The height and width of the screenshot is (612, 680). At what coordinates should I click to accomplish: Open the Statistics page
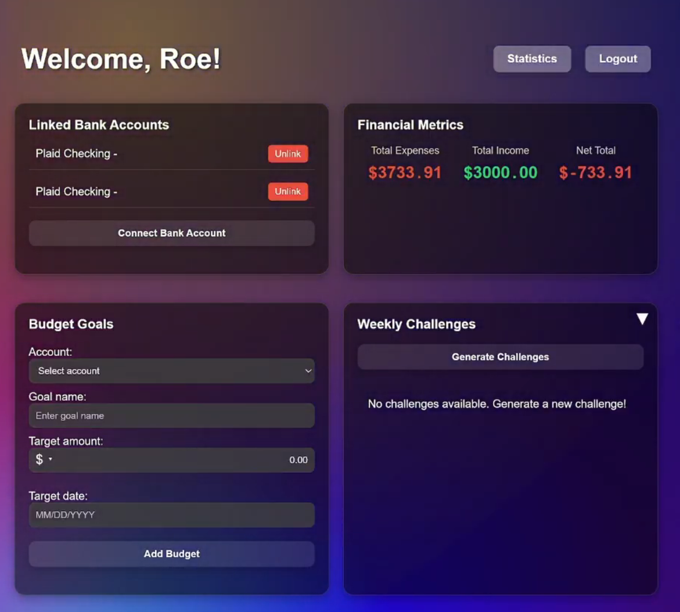[x=532, y=59]
